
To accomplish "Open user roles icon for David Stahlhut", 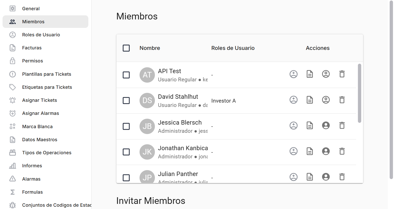I will (293, 100).
